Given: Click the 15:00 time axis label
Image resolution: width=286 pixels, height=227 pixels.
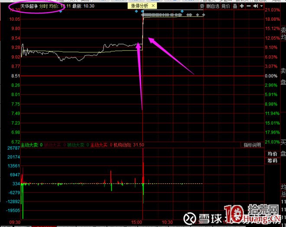Looking at the screenshot, I should [x=136, y=222].
